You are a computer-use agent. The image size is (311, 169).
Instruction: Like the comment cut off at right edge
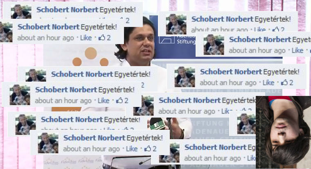[x=297, y=50]
